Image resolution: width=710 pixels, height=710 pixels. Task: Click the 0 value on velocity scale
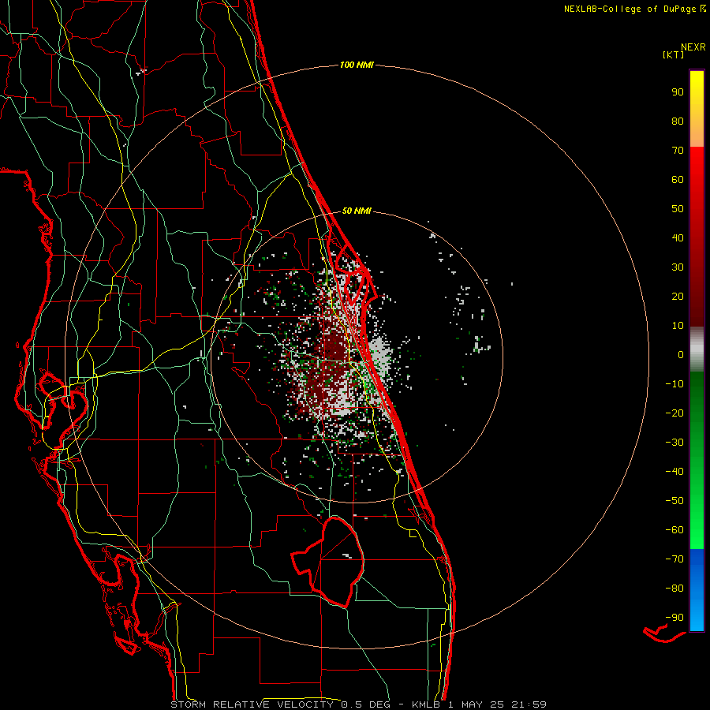pos(681,355)
